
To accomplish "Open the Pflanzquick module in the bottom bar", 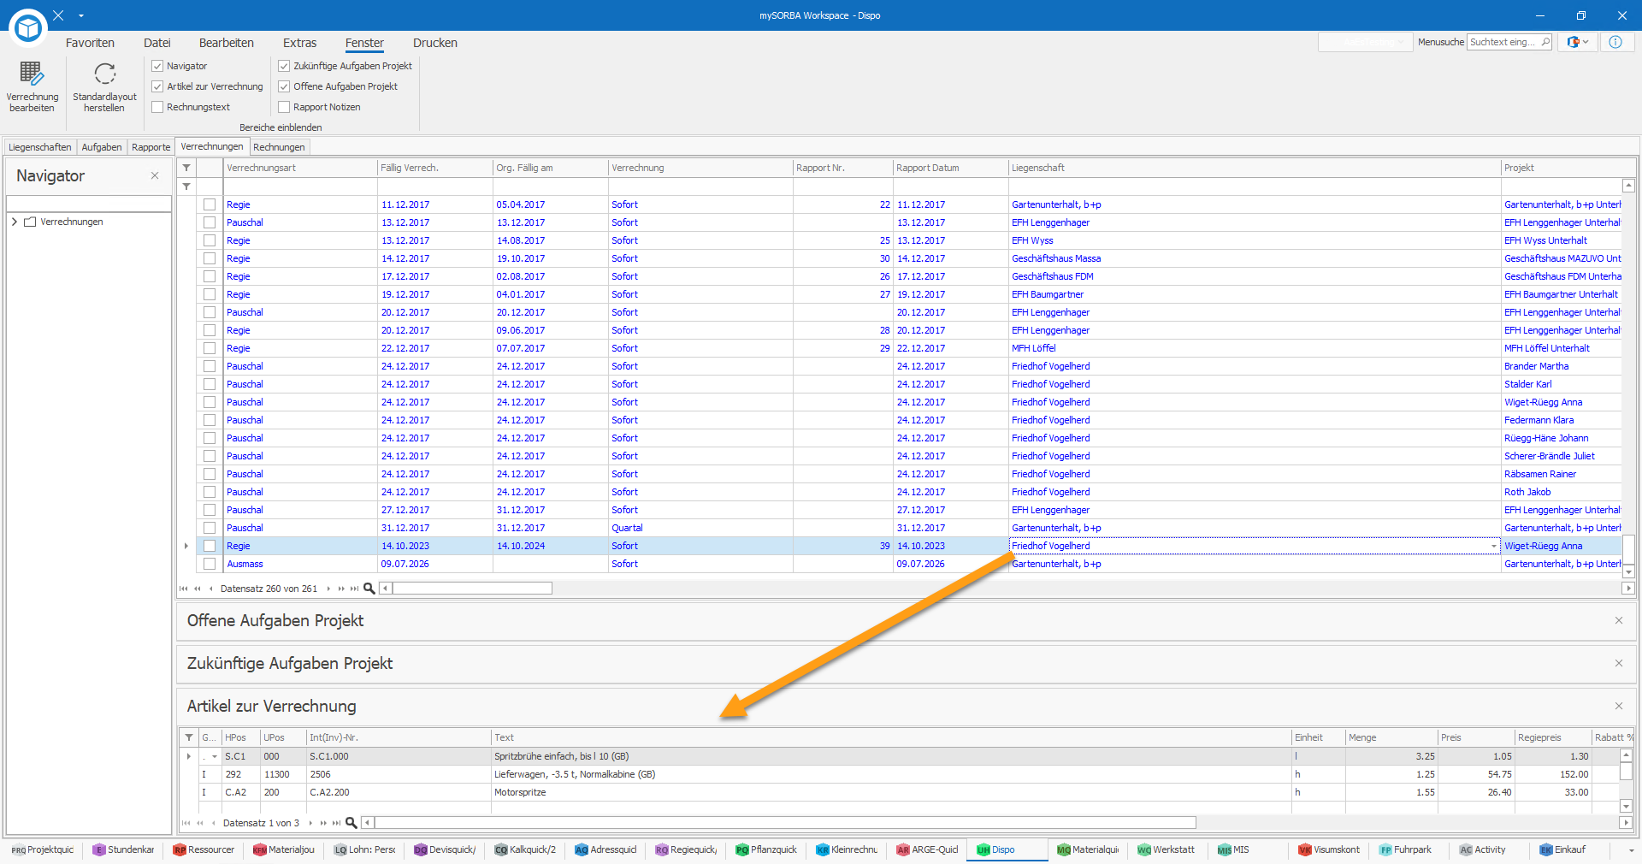I will pos(766,849).
